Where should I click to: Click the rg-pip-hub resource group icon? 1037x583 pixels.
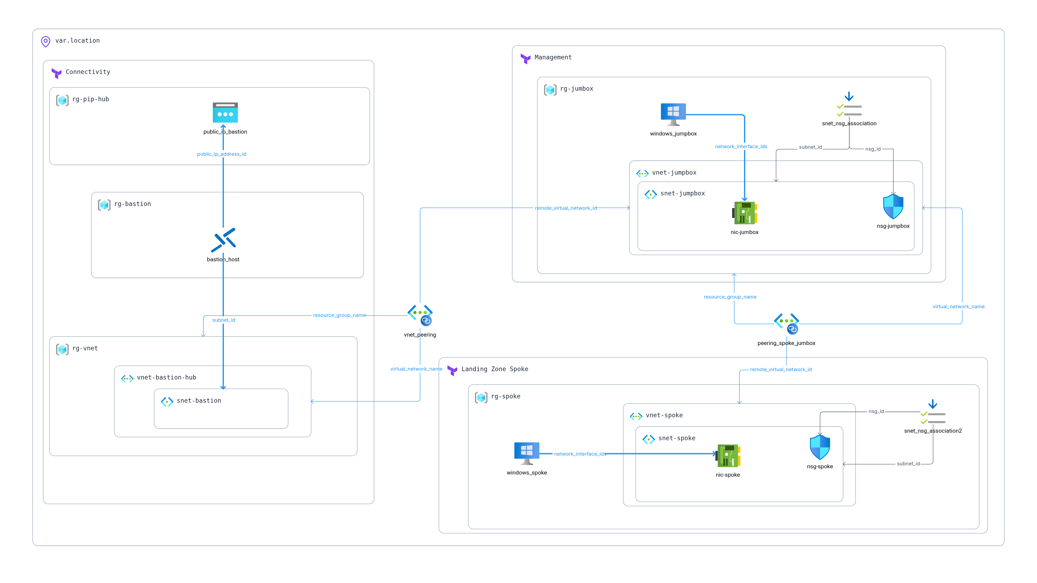click(62, 100)
